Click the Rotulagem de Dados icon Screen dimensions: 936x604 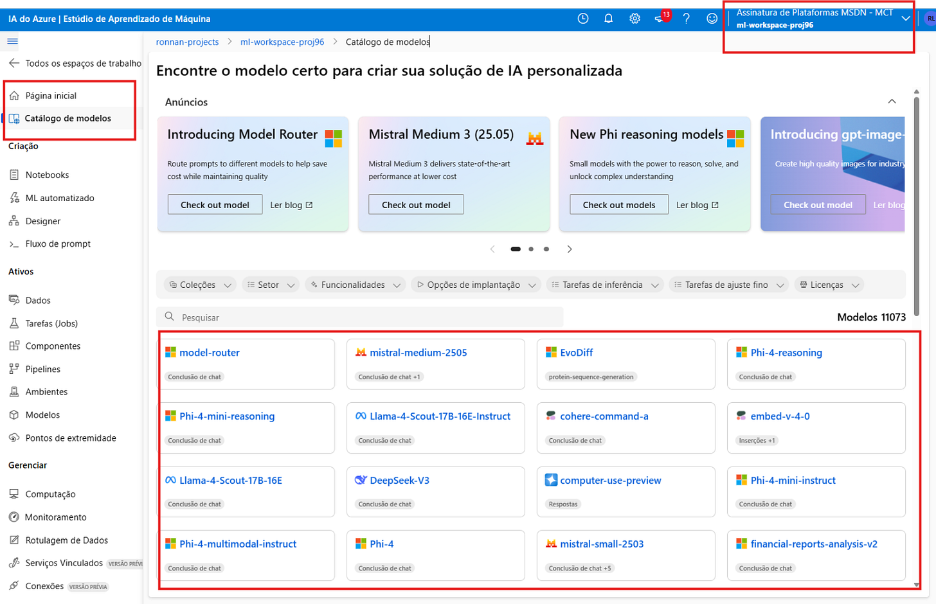pyautogui.click(x=14, y=540)
